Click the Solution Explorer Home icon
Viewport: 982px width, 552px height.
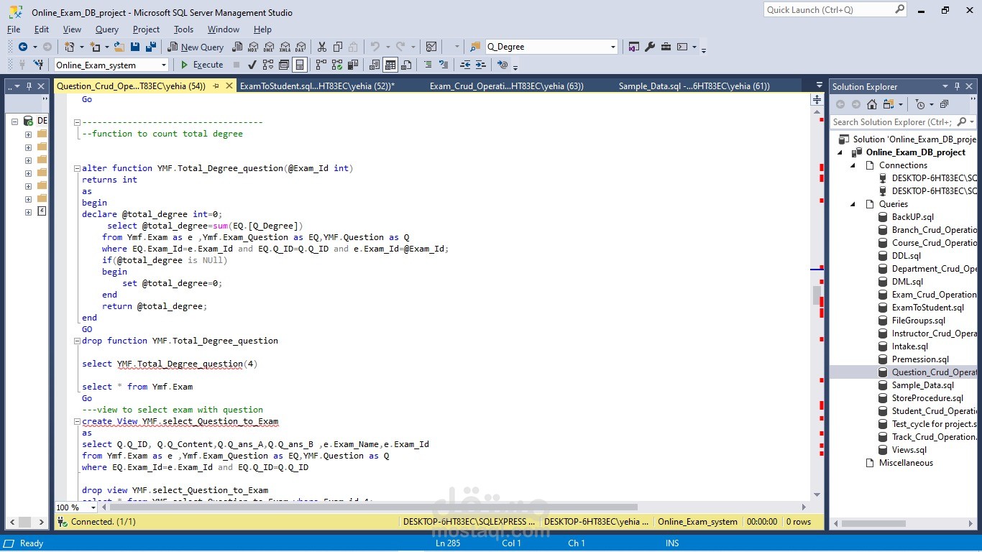(x=872, y=104)
